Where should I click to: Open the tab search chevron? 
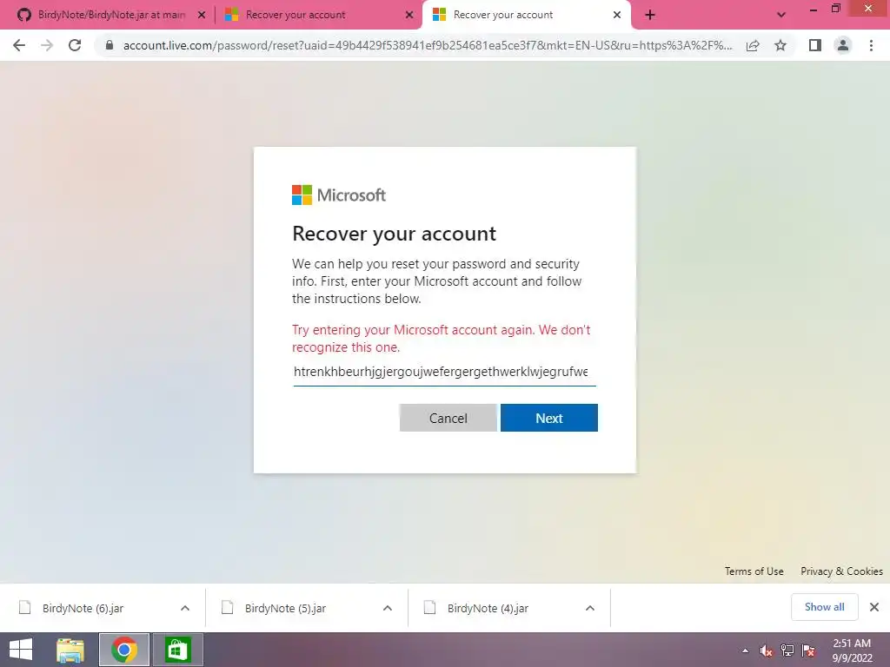[x=781, y=15]
